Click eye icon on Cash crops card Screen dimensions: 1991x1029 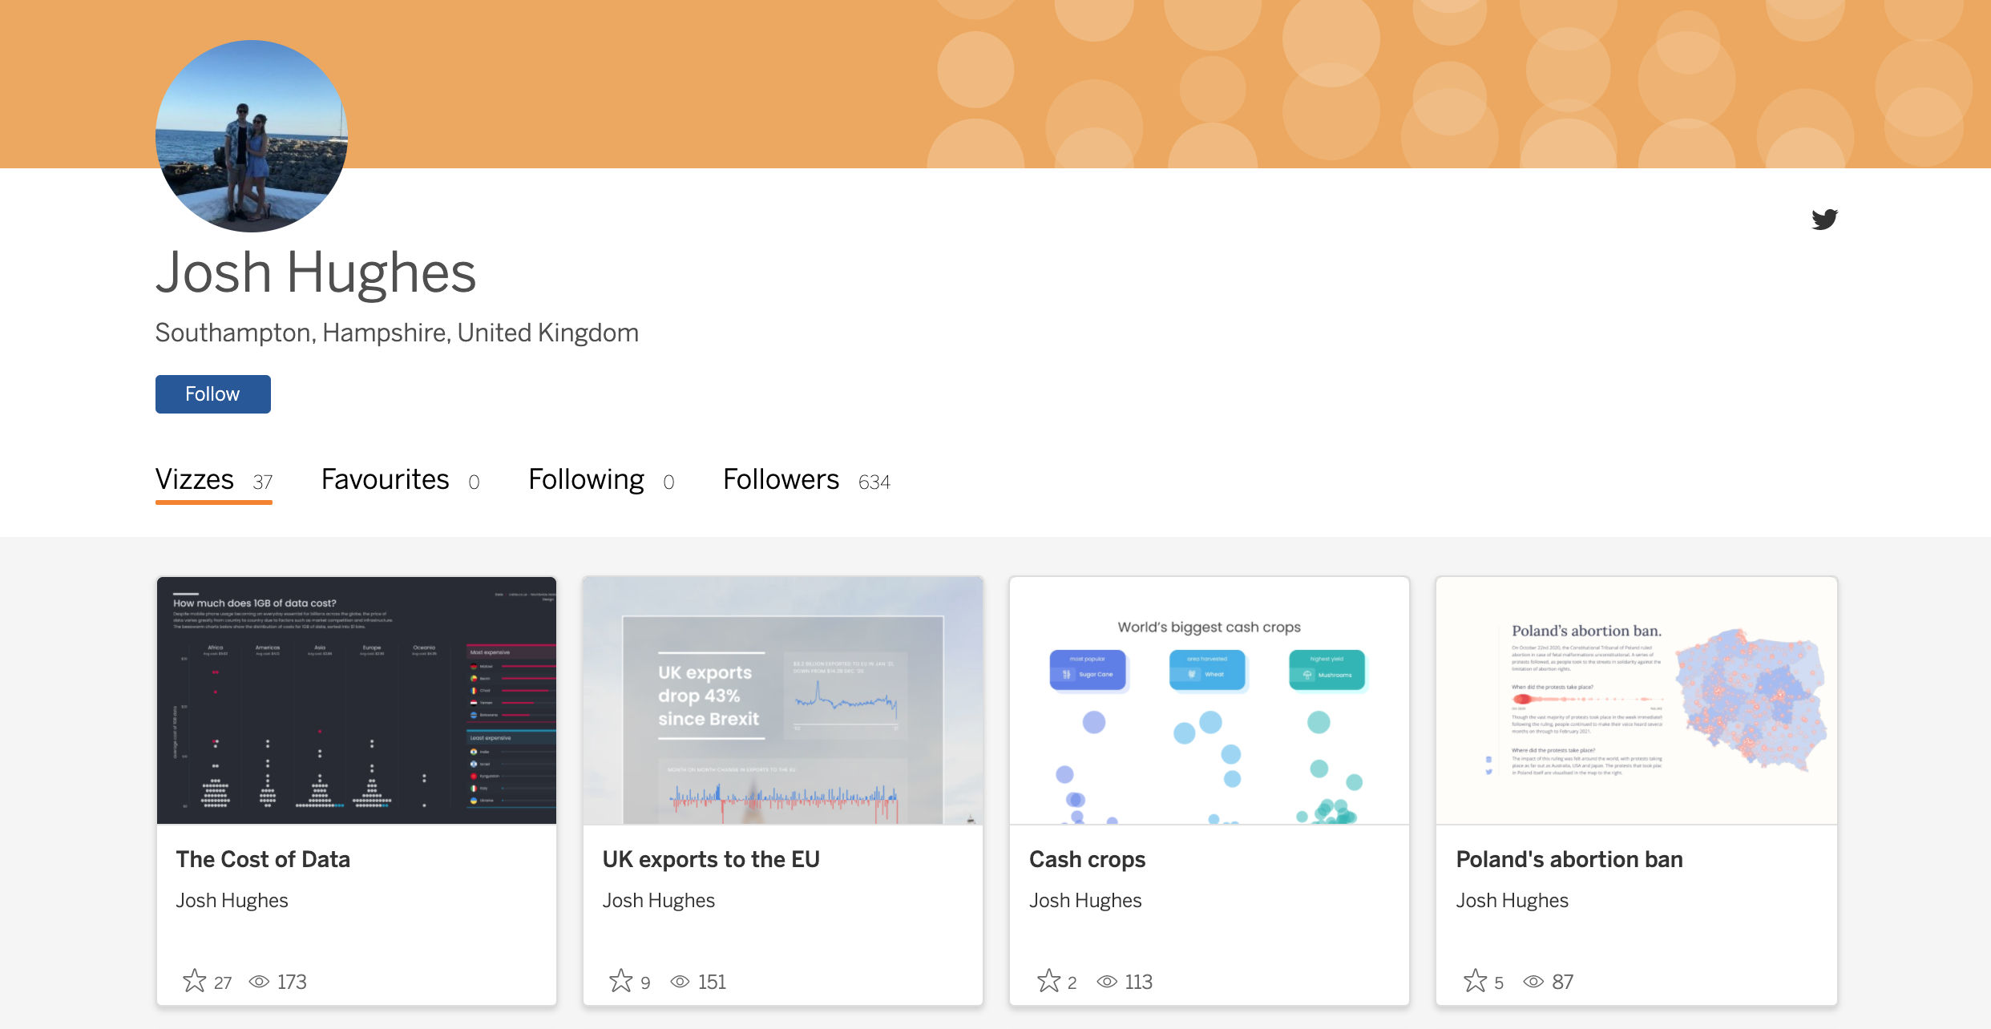click(x=1107, y=982)
